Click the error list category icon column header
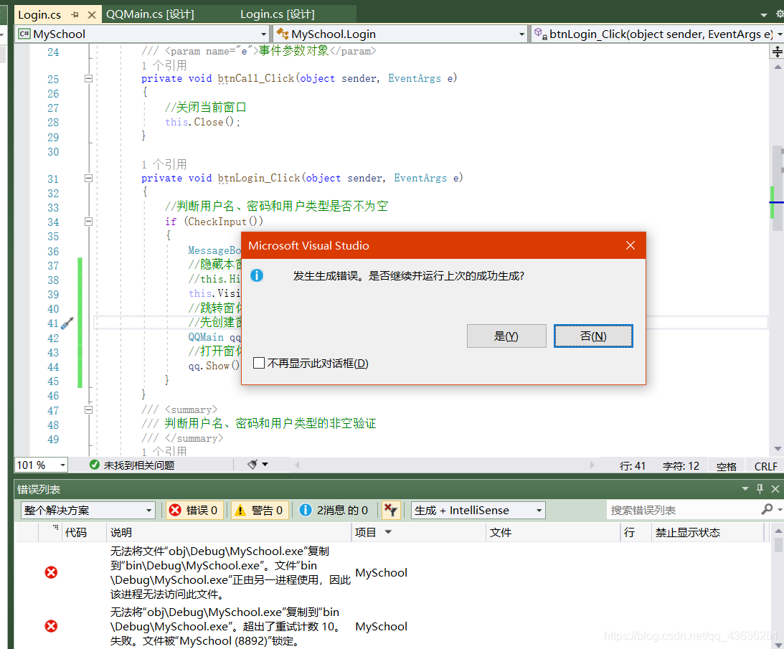 point(50,532)
